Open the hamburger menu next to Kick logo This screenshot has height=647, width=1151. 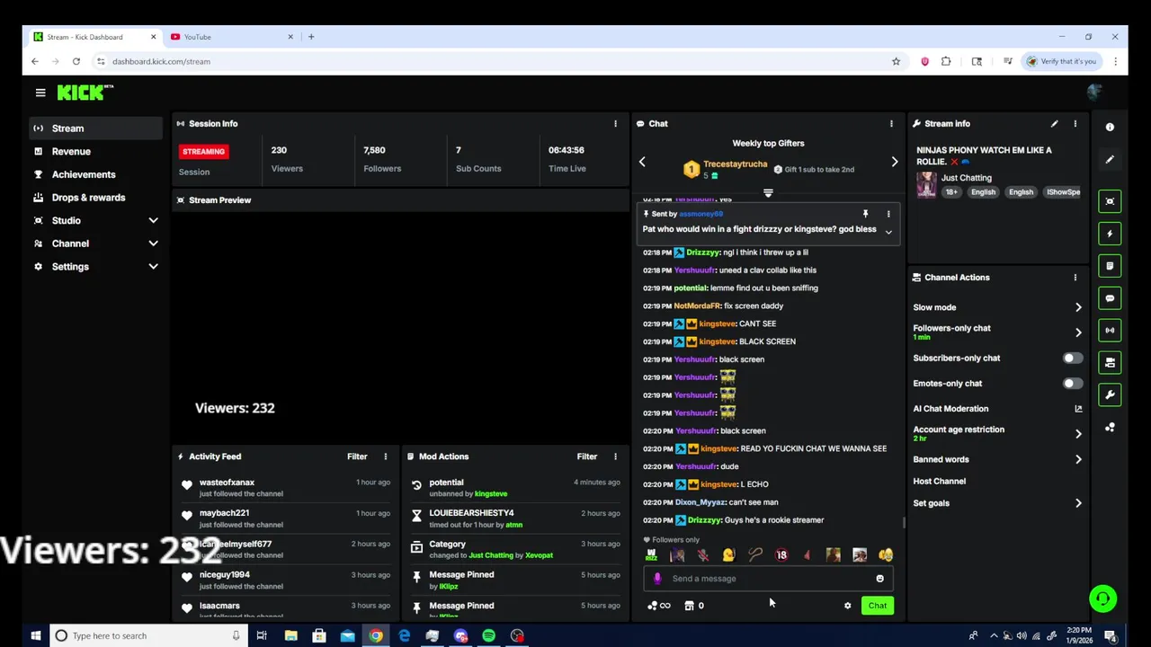[40, 93]
